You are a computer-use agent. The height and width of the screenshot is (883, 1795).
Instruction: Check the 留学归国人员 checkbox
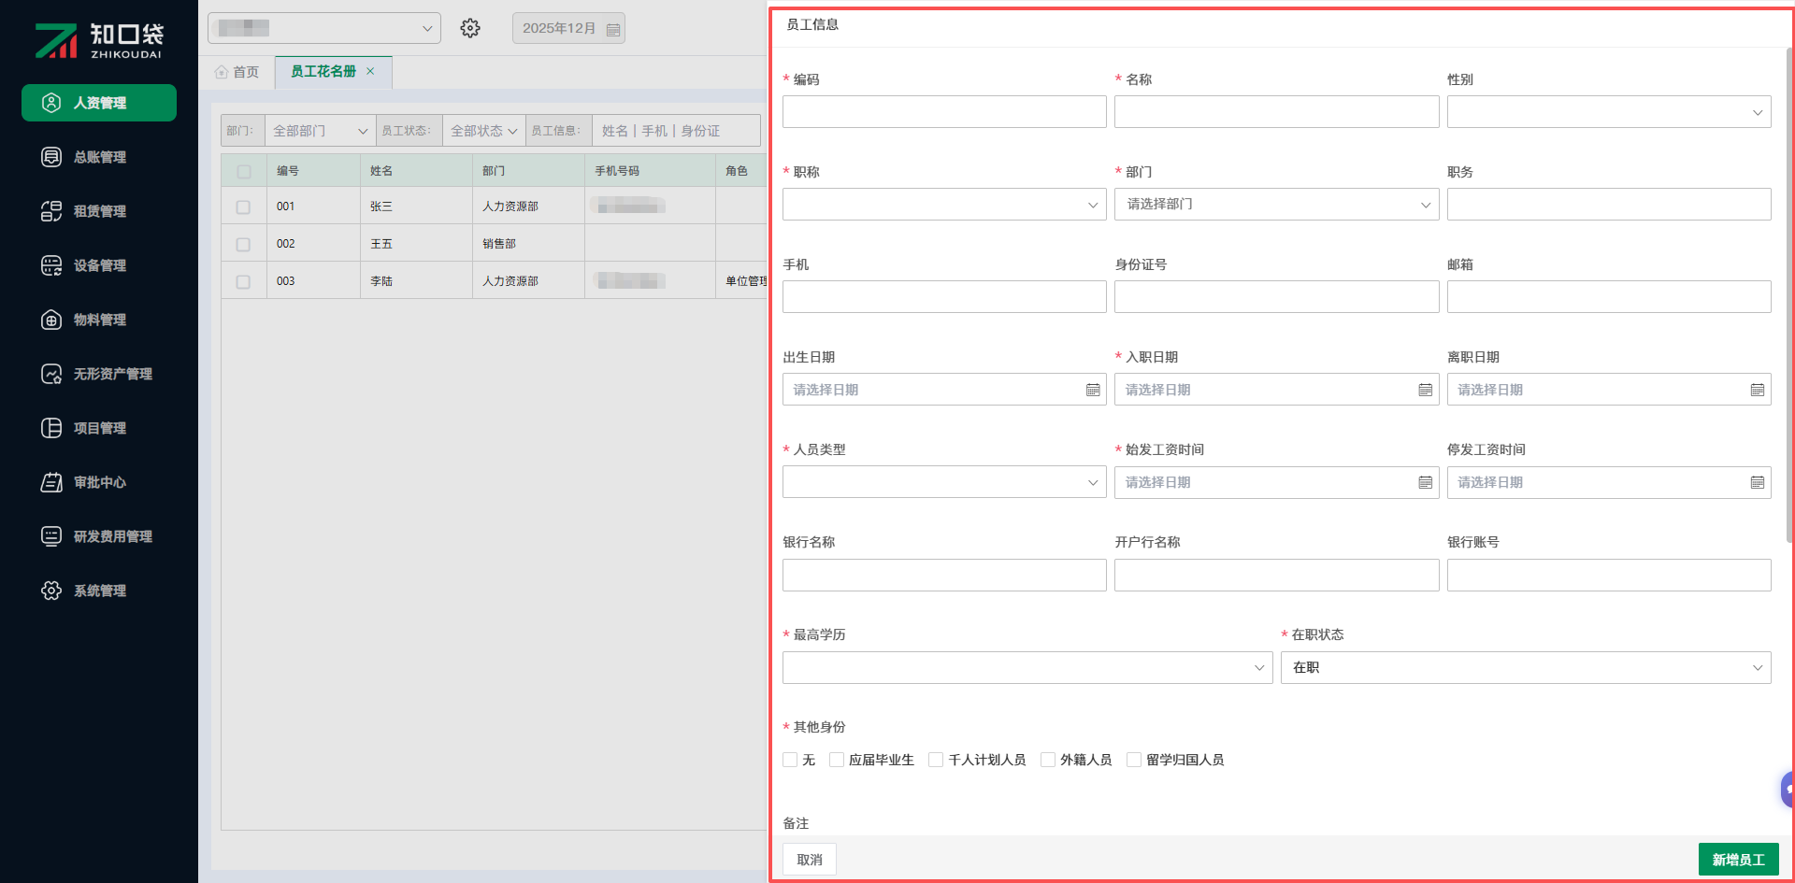(x=1134, y=760)
